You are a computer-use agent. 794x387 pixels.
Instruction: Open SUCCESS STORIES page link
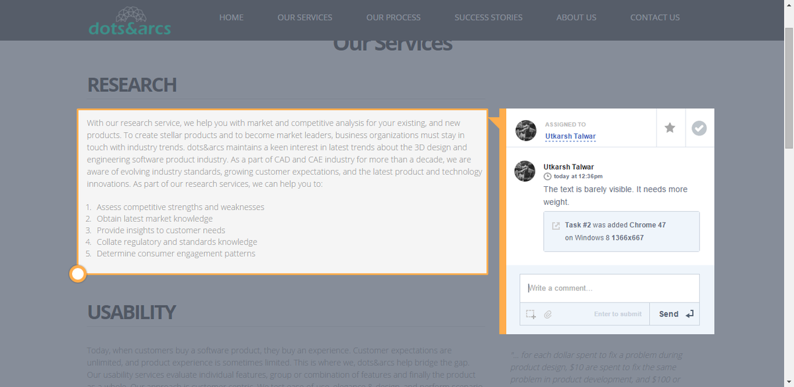tap(488, 17)
